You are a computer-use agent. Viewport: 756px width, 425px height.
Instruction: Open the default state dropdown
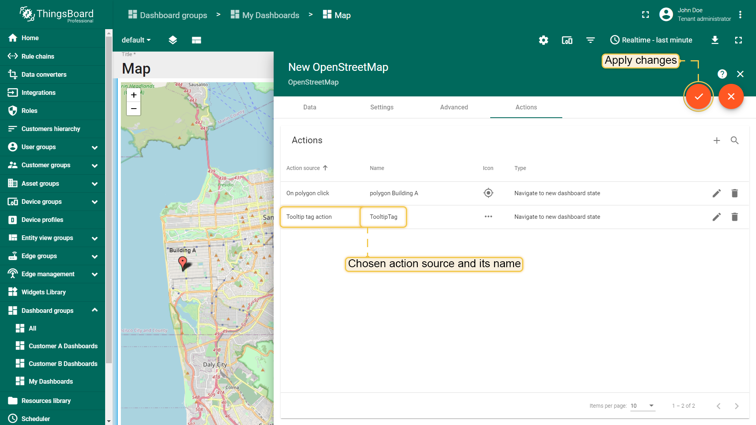pos(136,40)
